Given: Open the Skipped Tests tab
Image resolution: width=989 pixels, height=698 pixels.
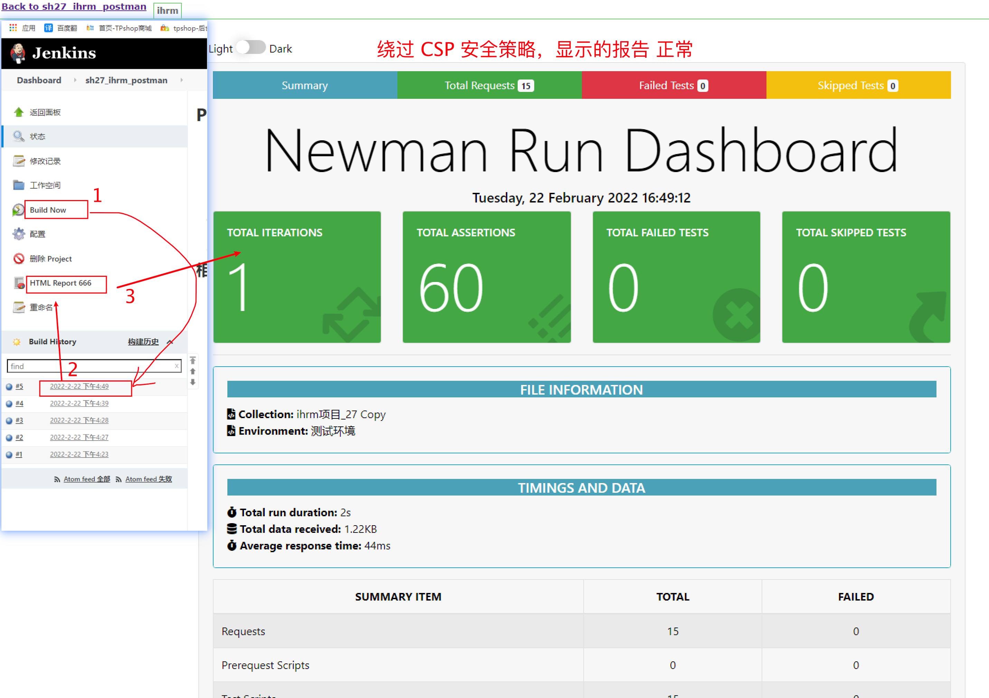Looking at the screenshot, I should [858, 85].
